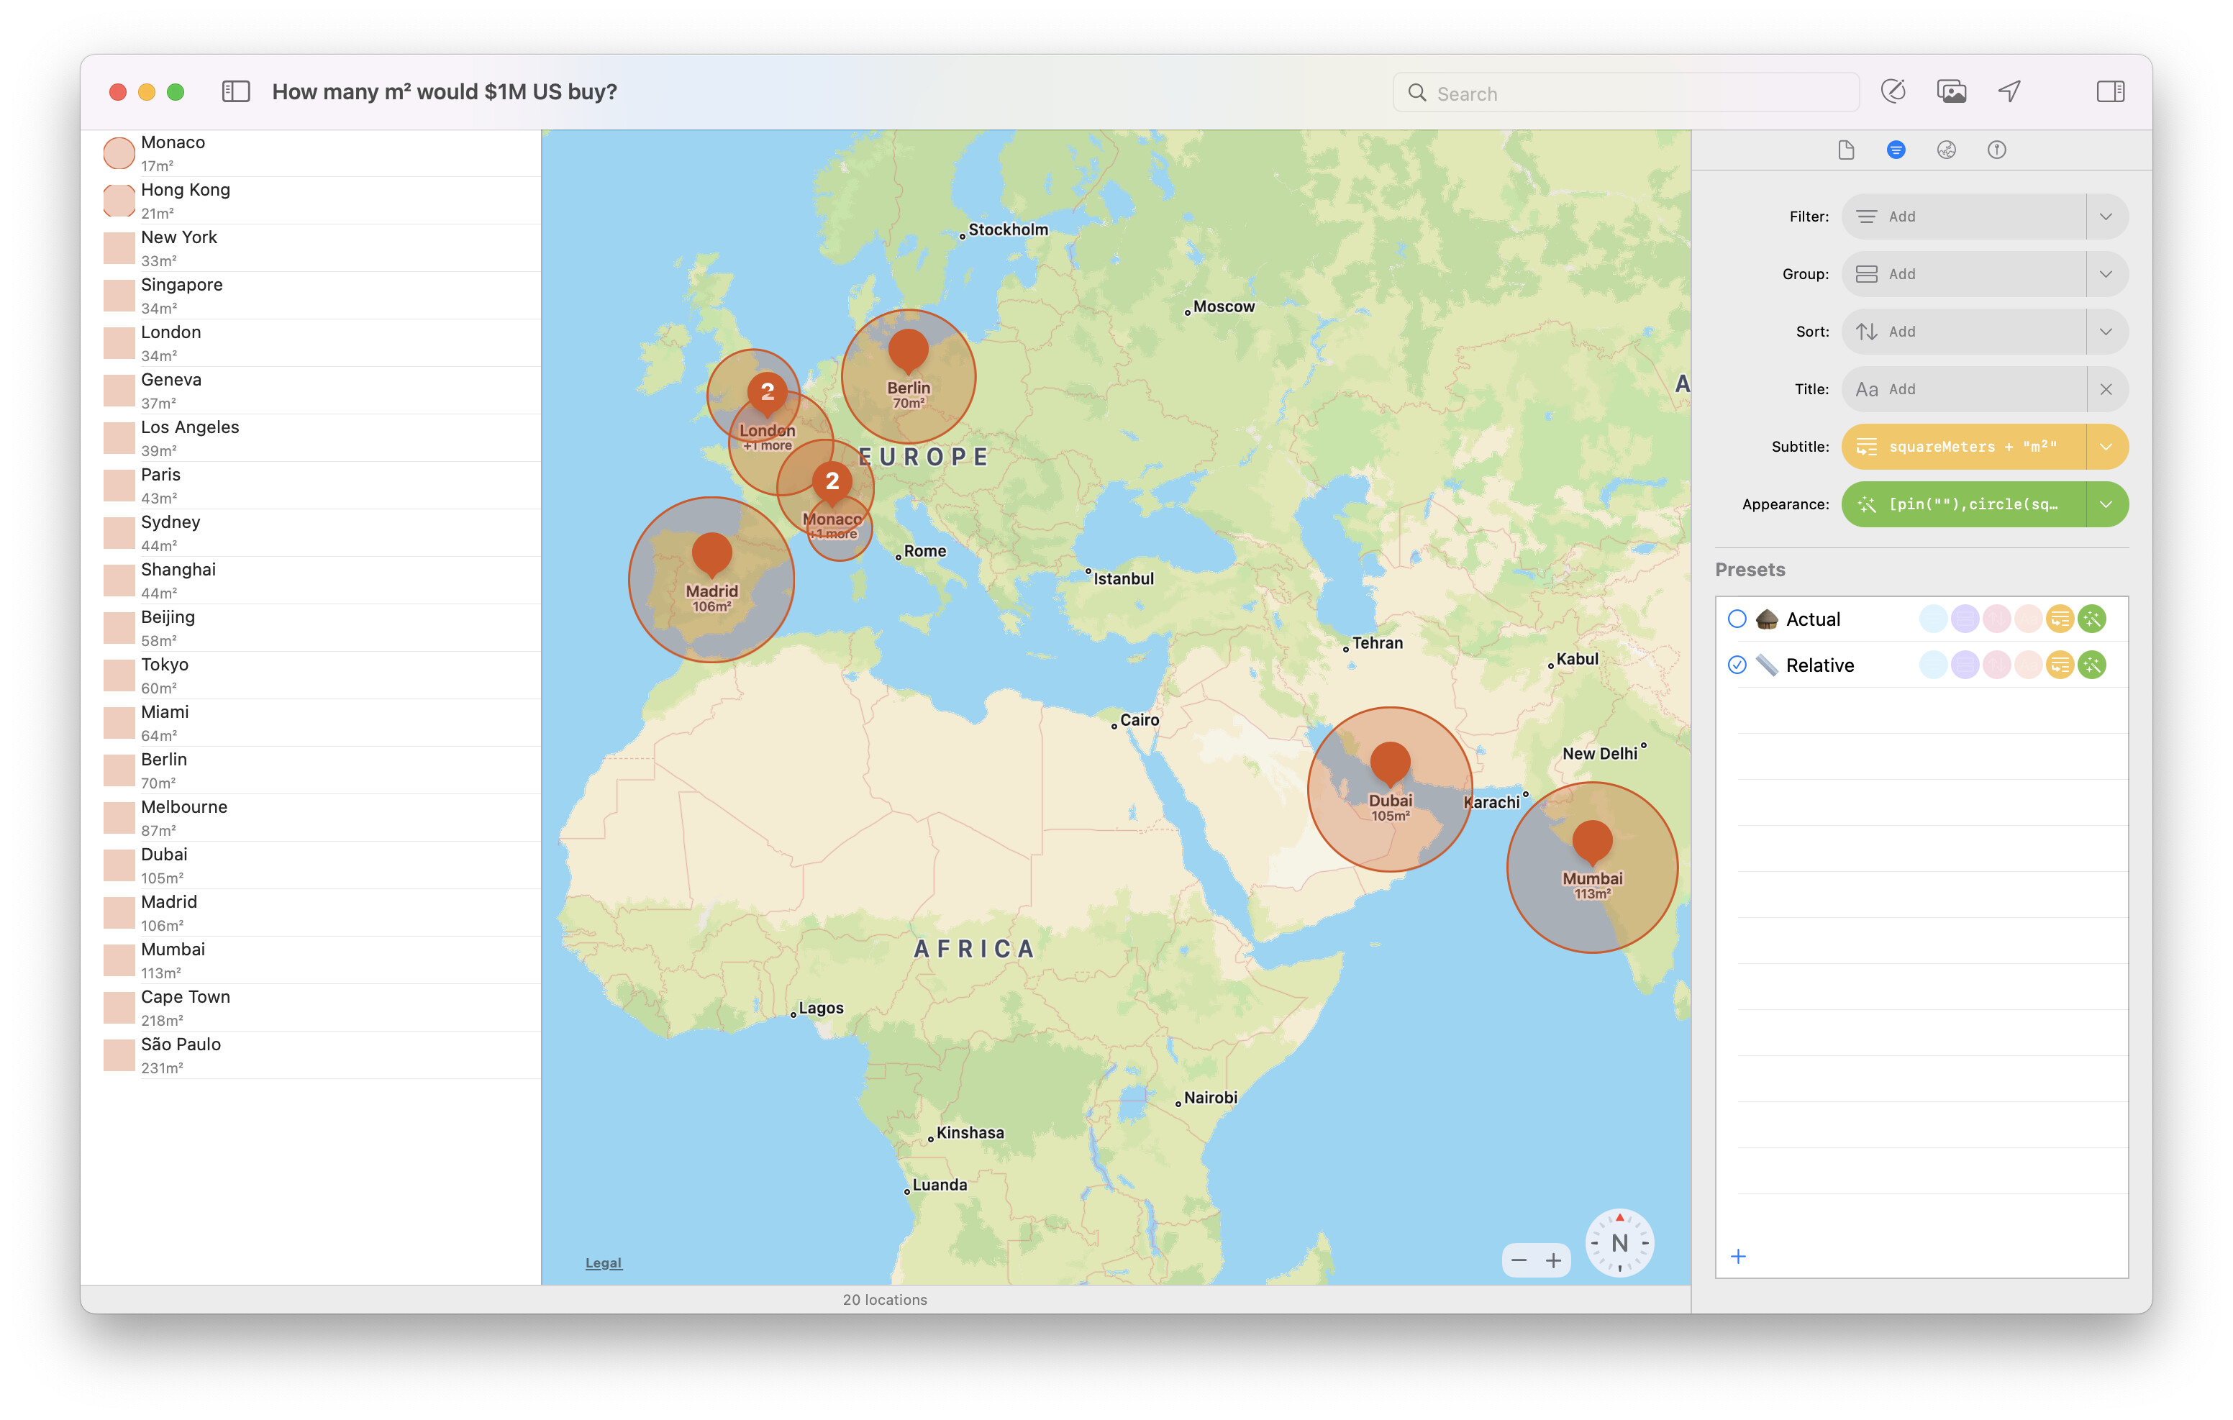Switch to the document inspector tab
Screen dimensions: 2233x1420
[1846, 150]
